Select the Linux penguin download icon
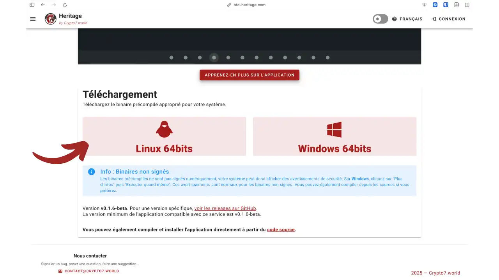Image resolution: width=499 pixels, height=280 pixels. tap(164, 129)
